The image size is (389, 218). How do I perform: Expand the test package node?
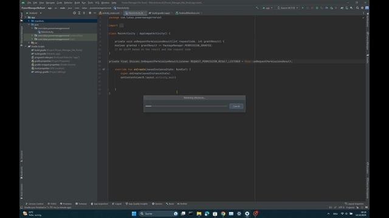coord(32,39)
